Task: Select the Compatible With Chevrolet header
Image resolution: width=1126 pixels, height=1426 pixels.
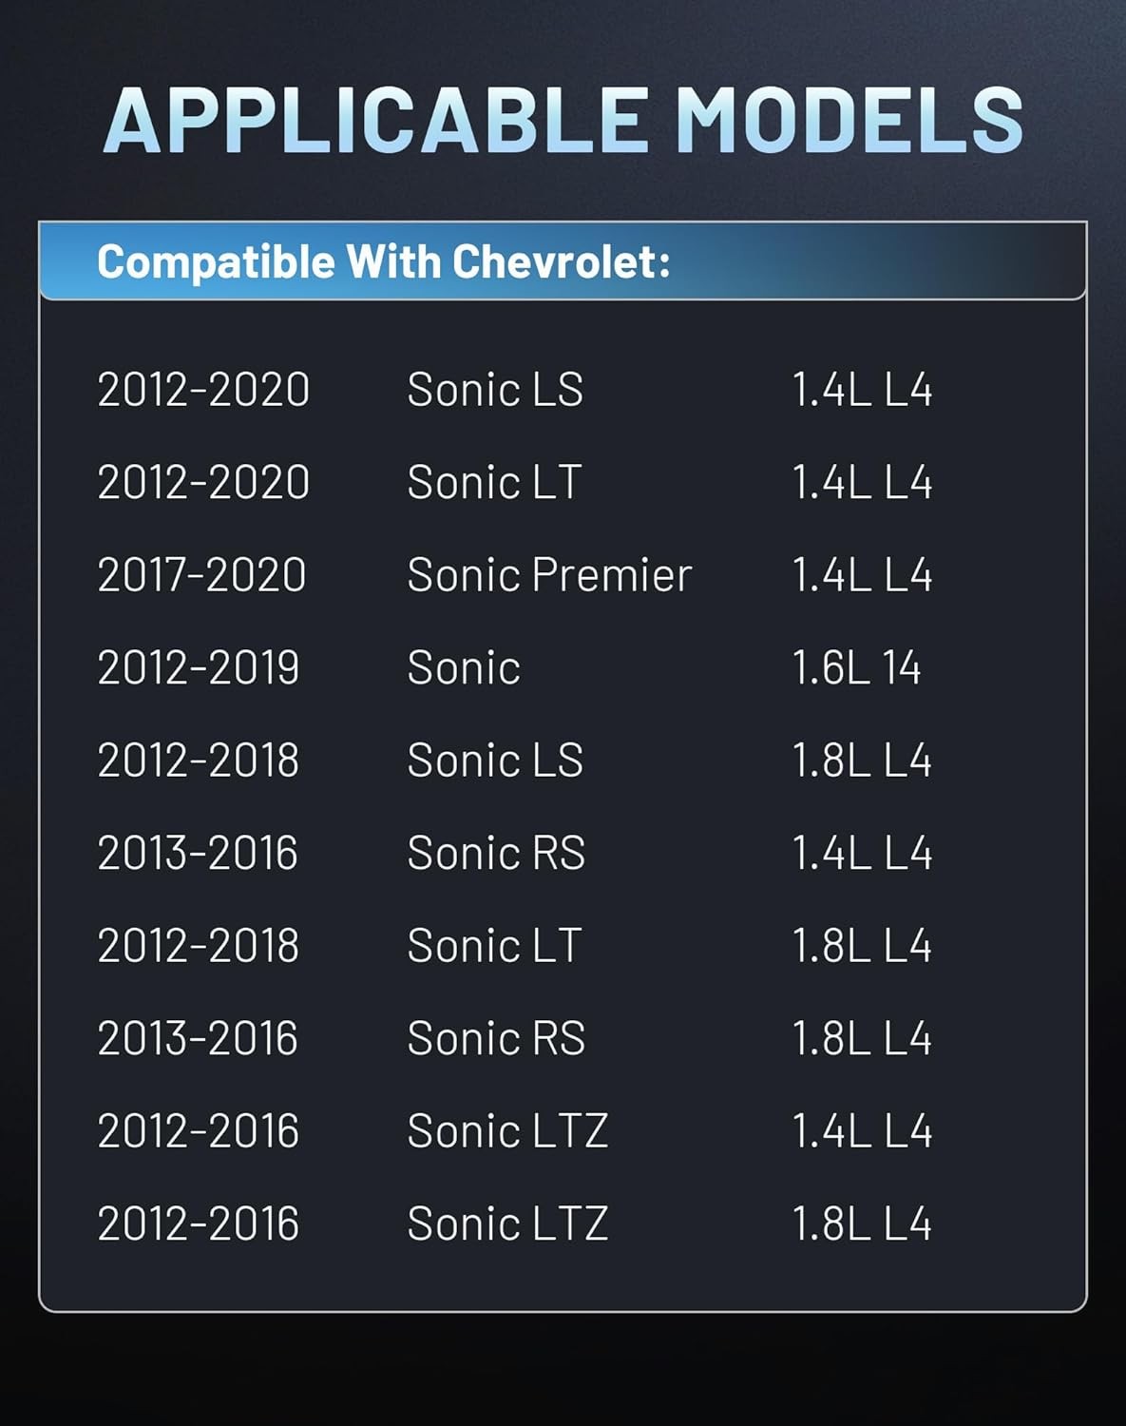Action: 384,261
